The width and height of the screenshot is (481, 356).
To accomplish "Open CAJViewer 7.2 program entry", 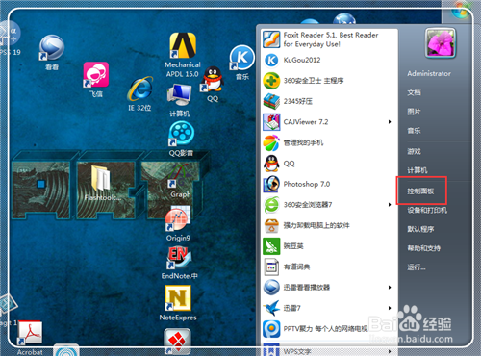I will 329,122.
